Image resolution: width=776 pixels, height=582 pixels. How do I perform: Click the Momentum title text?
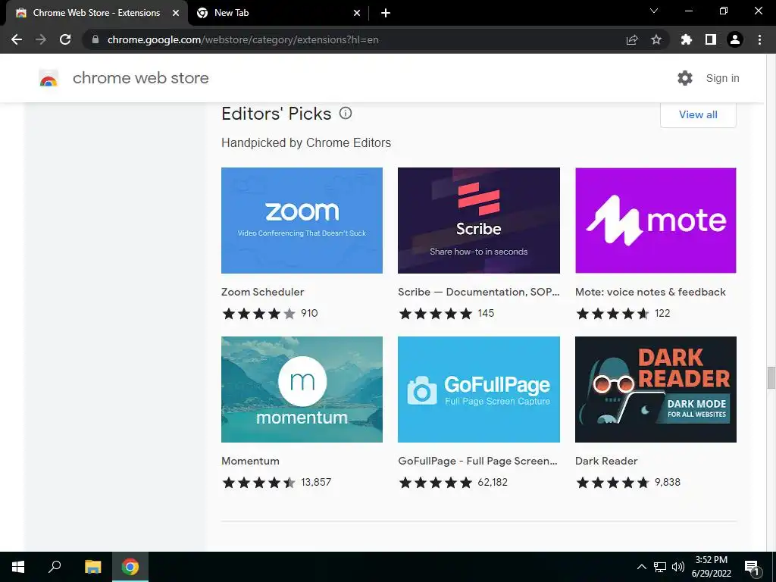pos(250,461)
